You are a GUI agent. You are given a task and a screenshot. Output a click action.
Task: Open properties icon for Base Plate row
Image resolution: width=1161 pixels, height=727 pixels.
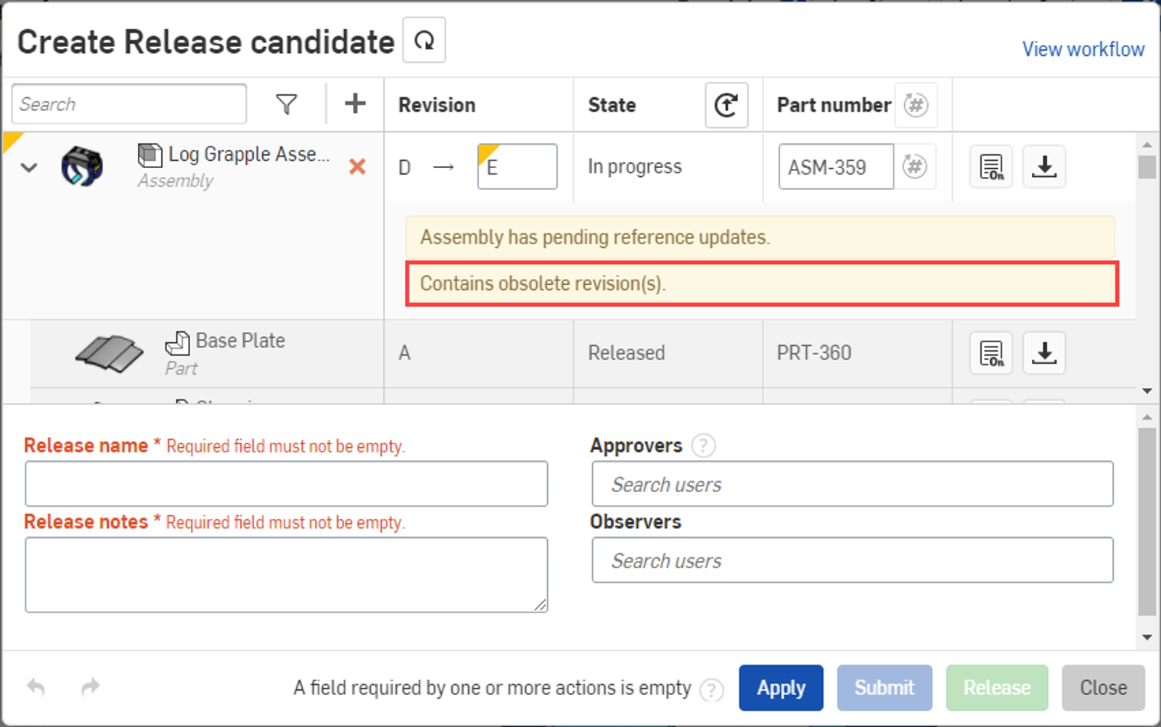pos(991,353)
